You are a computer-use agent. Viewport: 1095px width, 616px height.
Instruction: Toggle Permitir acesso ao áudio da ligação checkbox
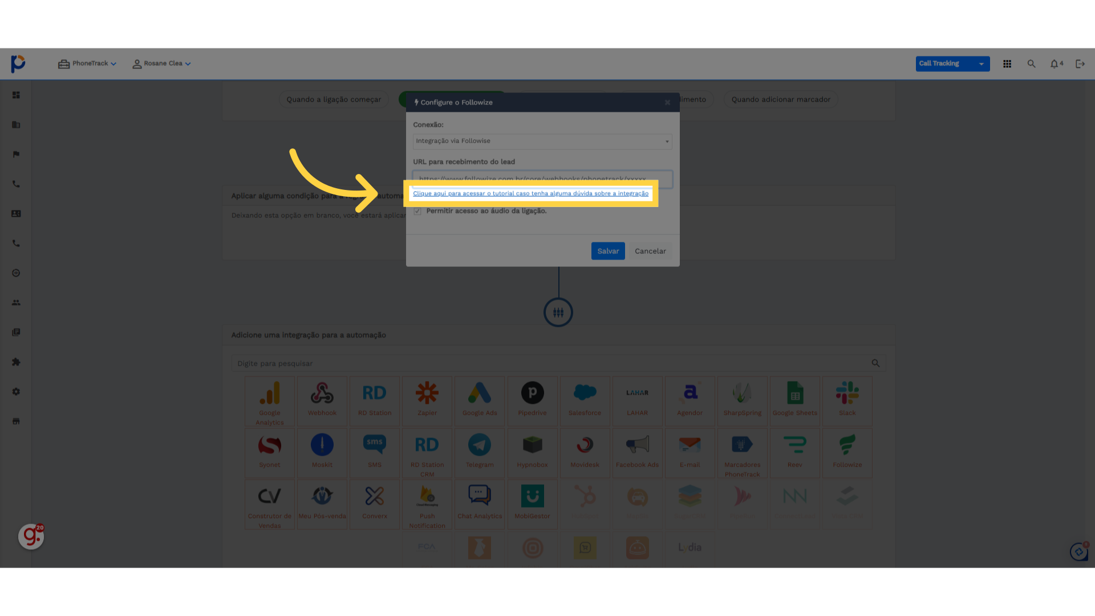[x=417, y=211]
